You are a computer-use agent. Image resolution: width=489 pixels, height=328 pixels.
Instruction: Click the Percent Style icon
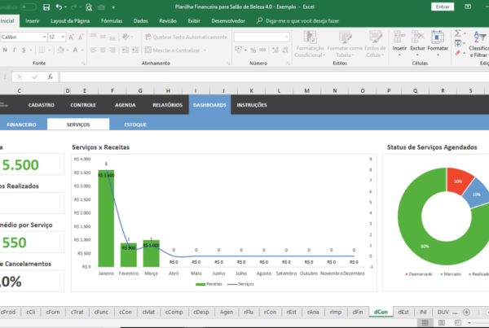coord(253,50)
